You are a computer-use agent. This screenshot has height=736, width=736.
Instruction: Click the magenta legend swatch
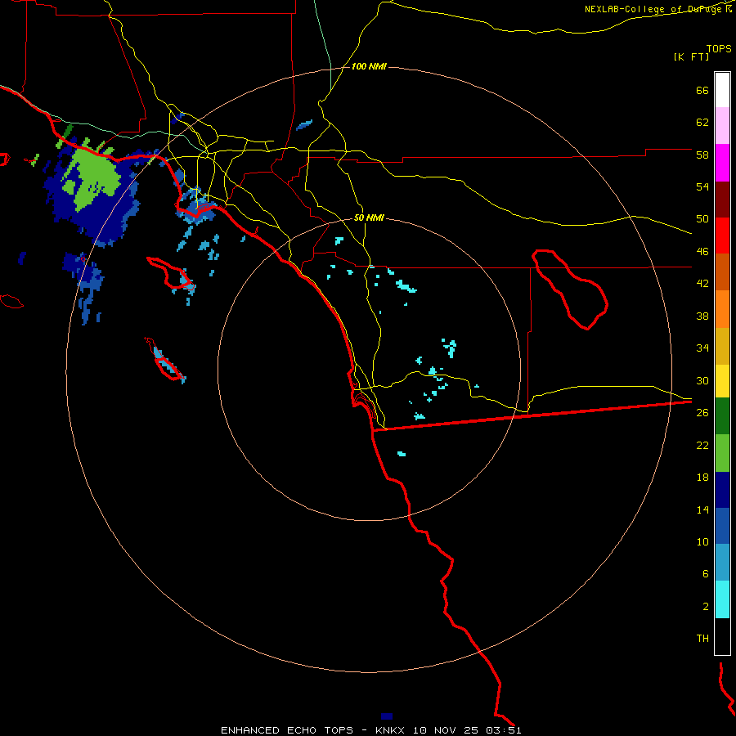coord(722,163)
